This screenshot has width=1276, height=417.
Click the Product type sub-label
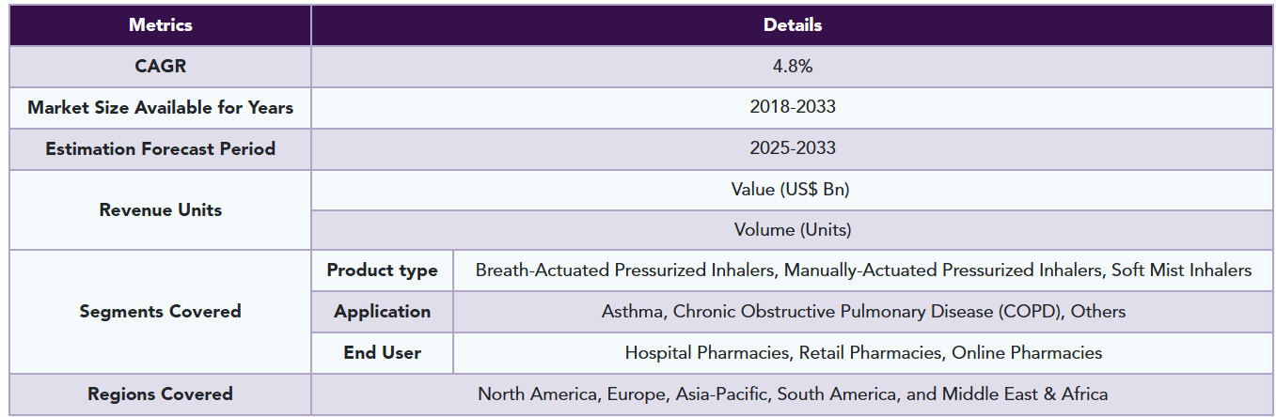(x=382, y=270)
